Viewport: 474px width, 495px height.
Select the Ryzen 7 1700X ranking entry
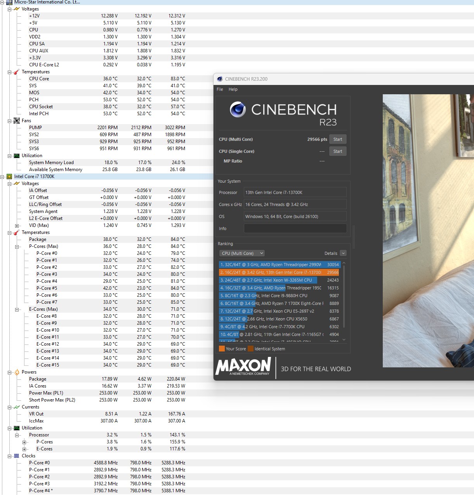(279, 303)
